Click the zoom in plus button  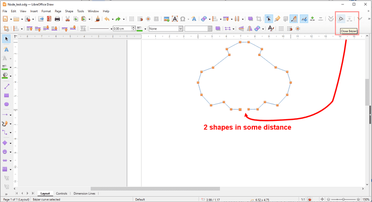358,199
